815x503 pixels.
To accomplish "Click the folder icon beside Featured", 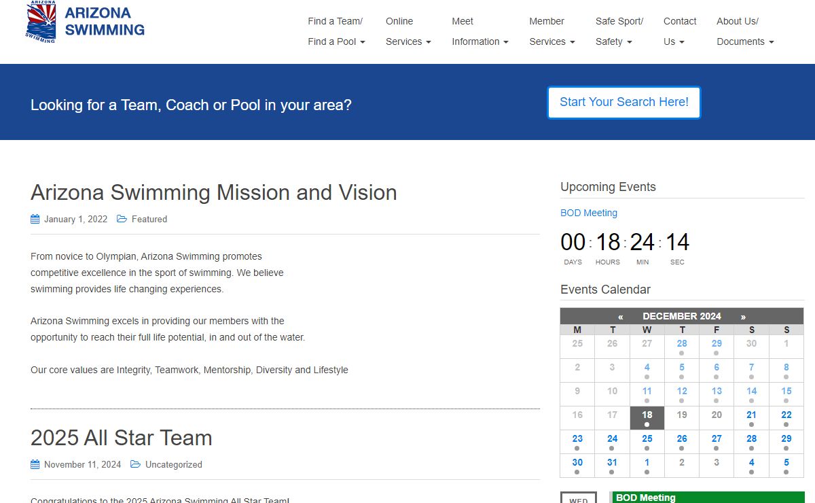I will pyautogui.click(x=122, y=219).
